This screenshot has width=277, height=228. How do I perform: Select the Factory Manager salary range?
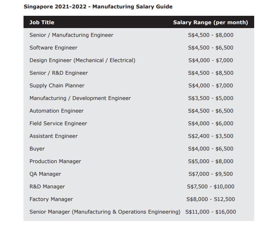click(x=211, y=199)
